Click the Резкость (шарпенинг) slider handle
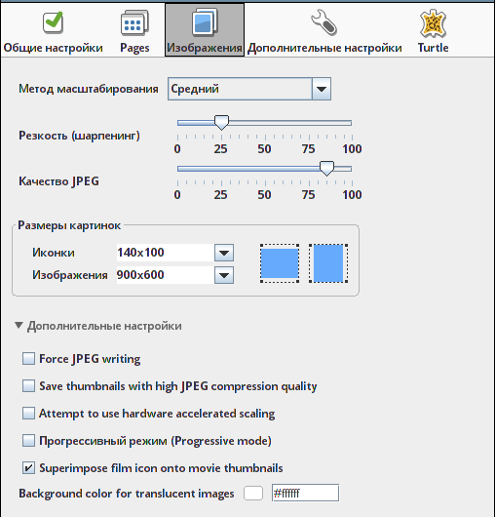Screen dimensions: 495x517 (x=221, y=123)
